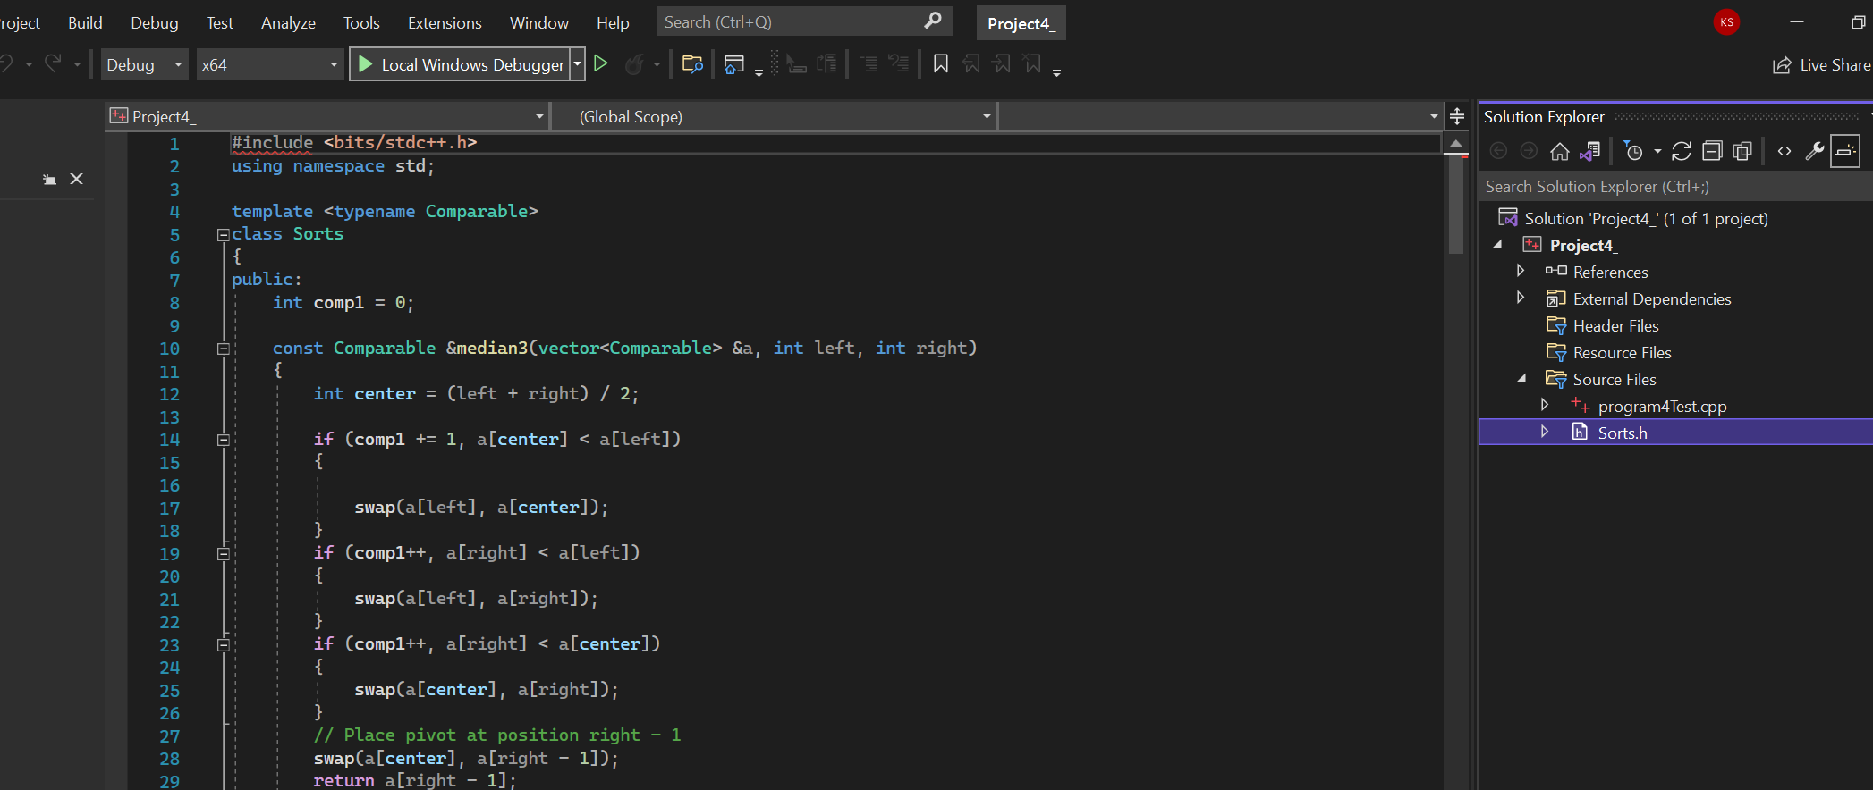Toggle Preview Selected Items button
1873x790 pixels.
1844,152
